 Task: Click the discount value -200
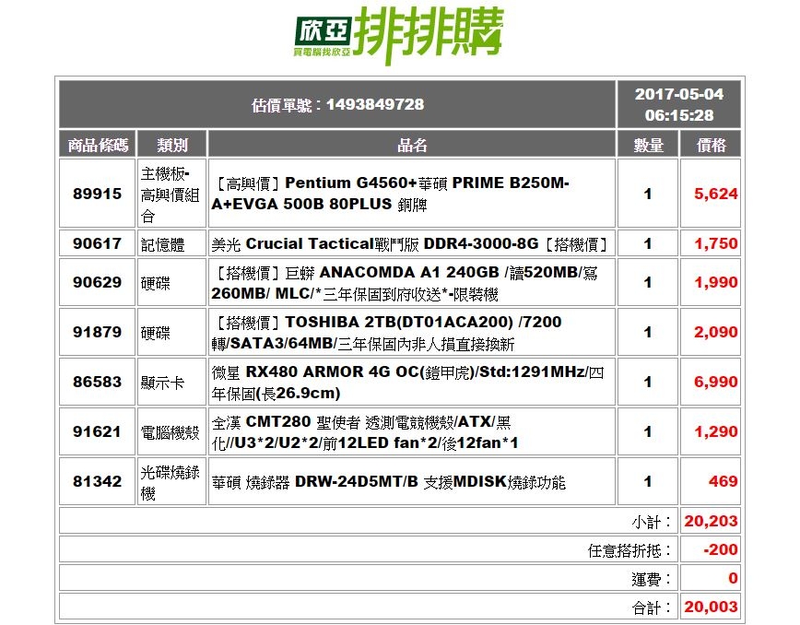click(x=720, y=549)
